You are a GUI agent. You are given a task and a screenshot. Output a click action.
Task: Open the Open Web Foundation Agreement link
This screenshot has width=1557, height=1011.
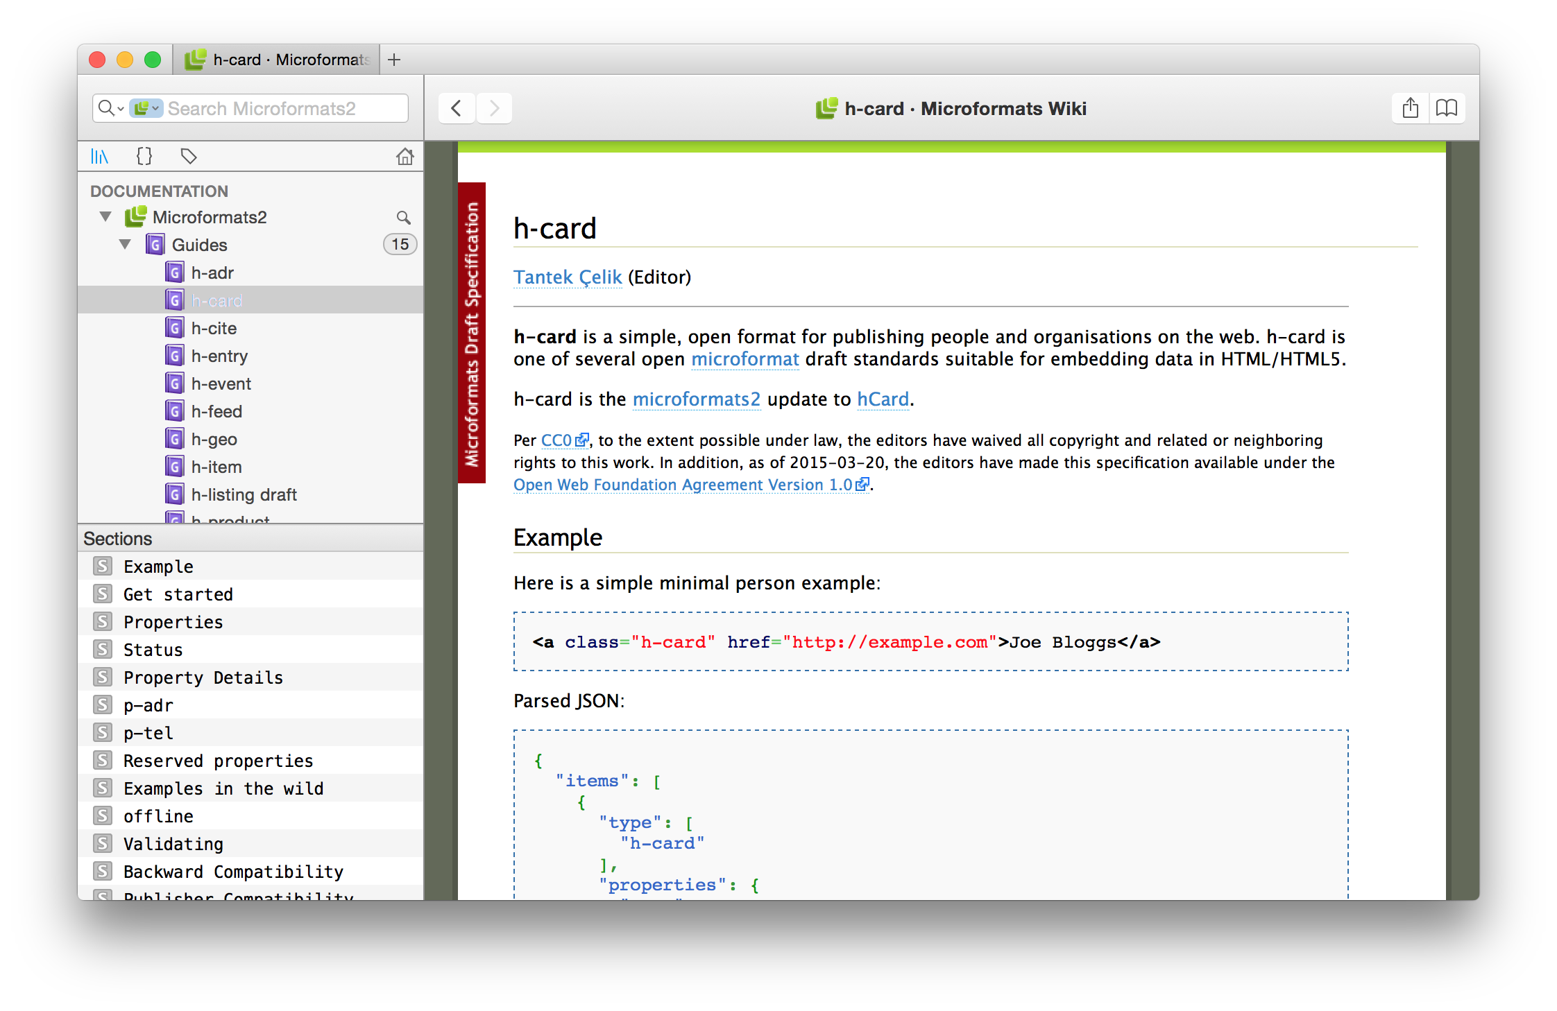pos(683,485)
